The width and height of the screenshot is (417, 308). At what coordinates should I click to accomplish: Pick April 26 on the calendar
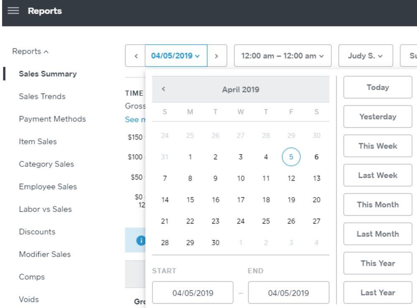(291, 221)
